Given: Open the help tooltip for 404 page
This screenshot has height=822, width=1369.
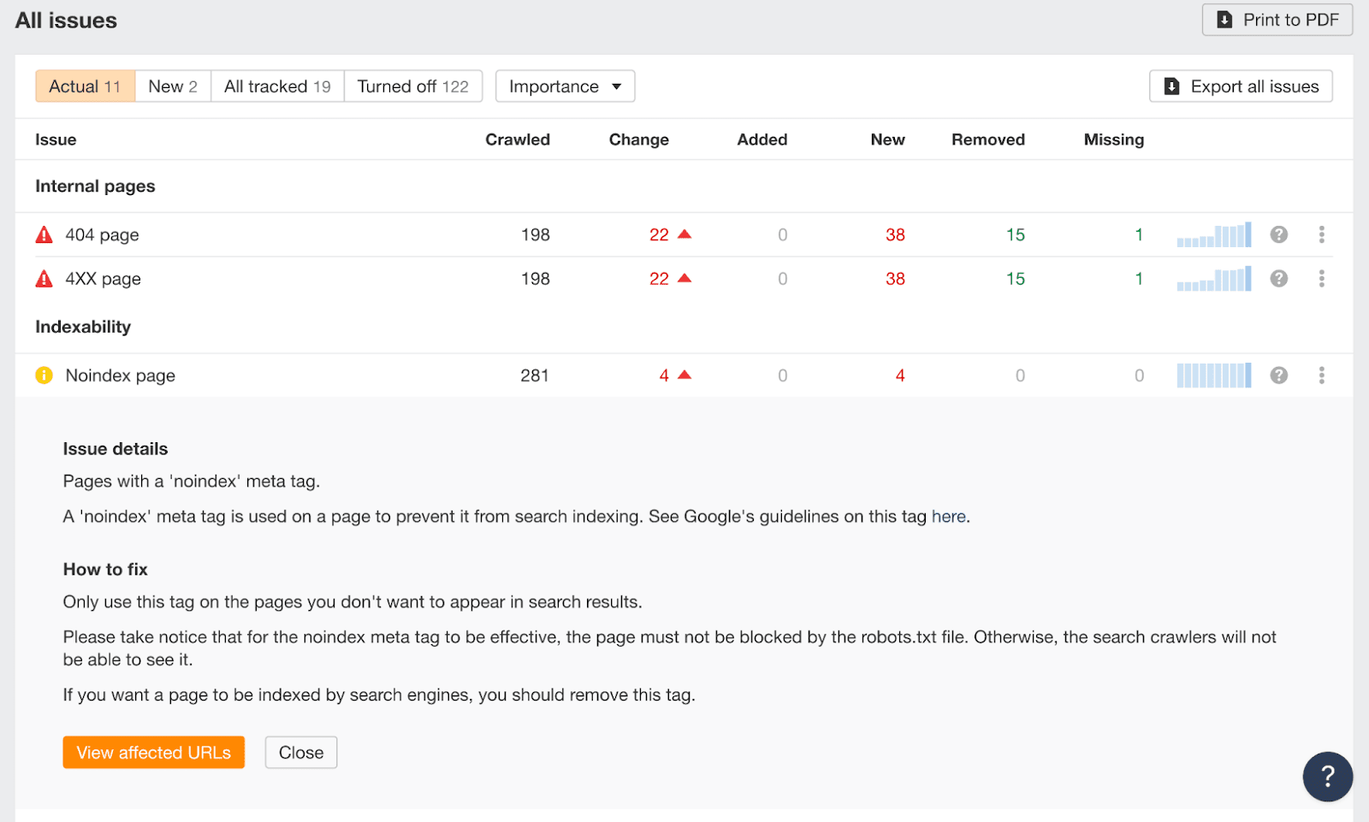Looking at the screenshot, I should [1279, 234].
